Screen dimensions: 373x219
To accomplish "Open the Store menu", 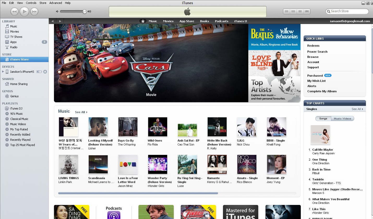I will tap(43, 3).
